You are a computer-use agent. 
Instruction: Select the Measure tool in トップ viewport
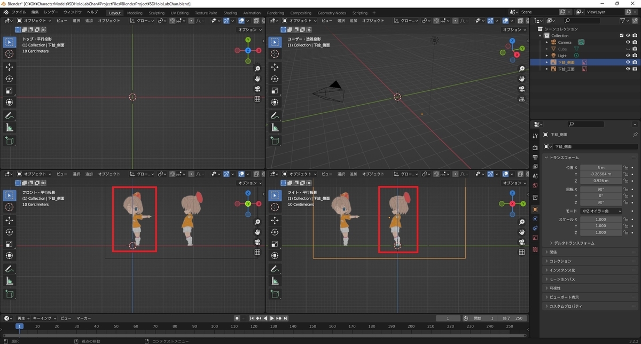(x=9, y=127)
